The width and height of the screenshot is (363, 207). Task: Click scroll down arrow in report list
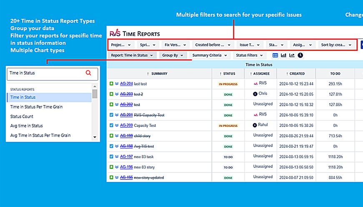coord(95,137)
